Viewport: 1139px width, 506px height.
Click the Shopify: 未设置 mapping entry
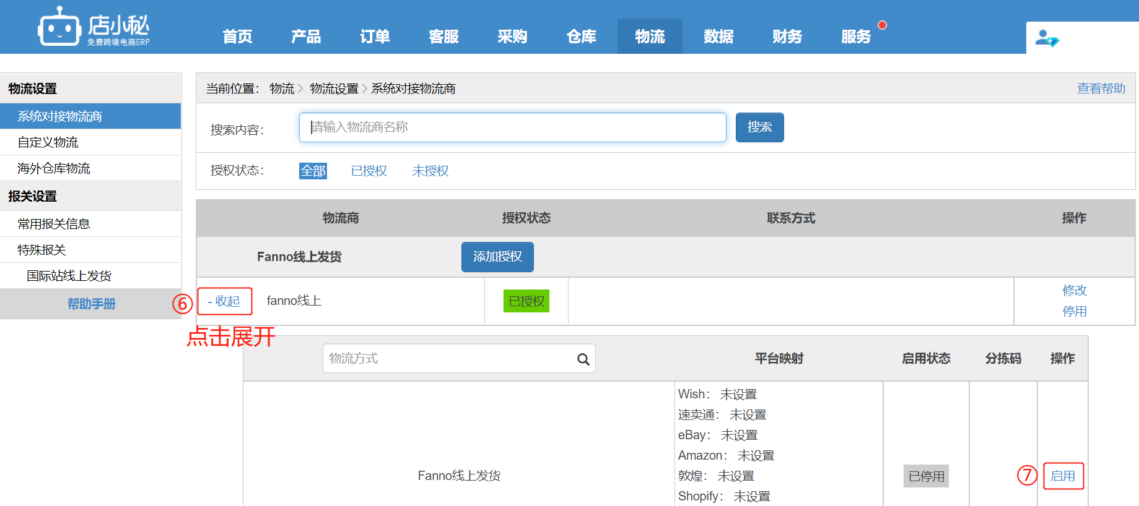[724, 496]
